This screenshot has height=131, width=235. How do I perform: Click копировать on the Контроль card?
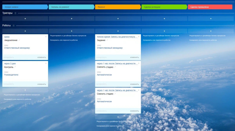(9, 84)
